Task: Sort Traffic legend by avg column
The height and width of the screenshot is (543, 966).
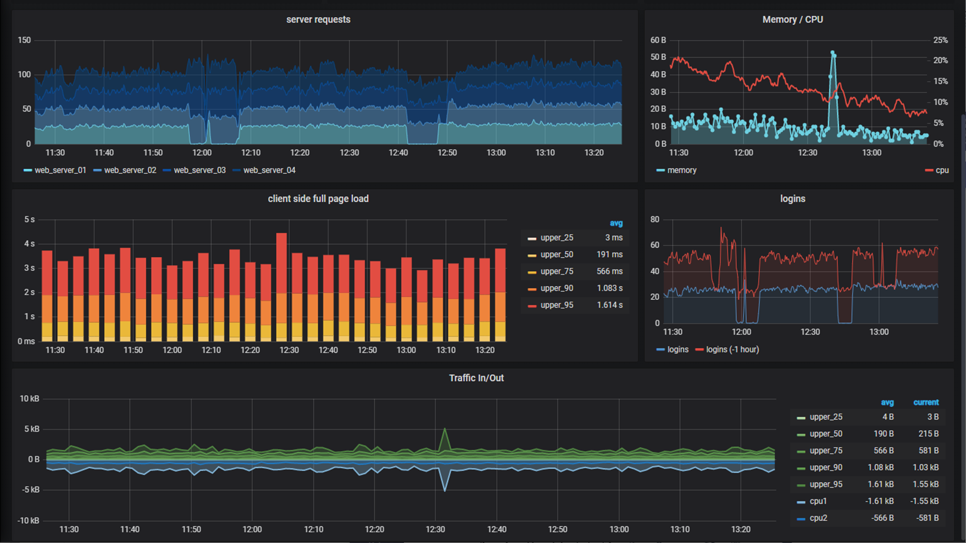Action: click(x=887, y=403)
